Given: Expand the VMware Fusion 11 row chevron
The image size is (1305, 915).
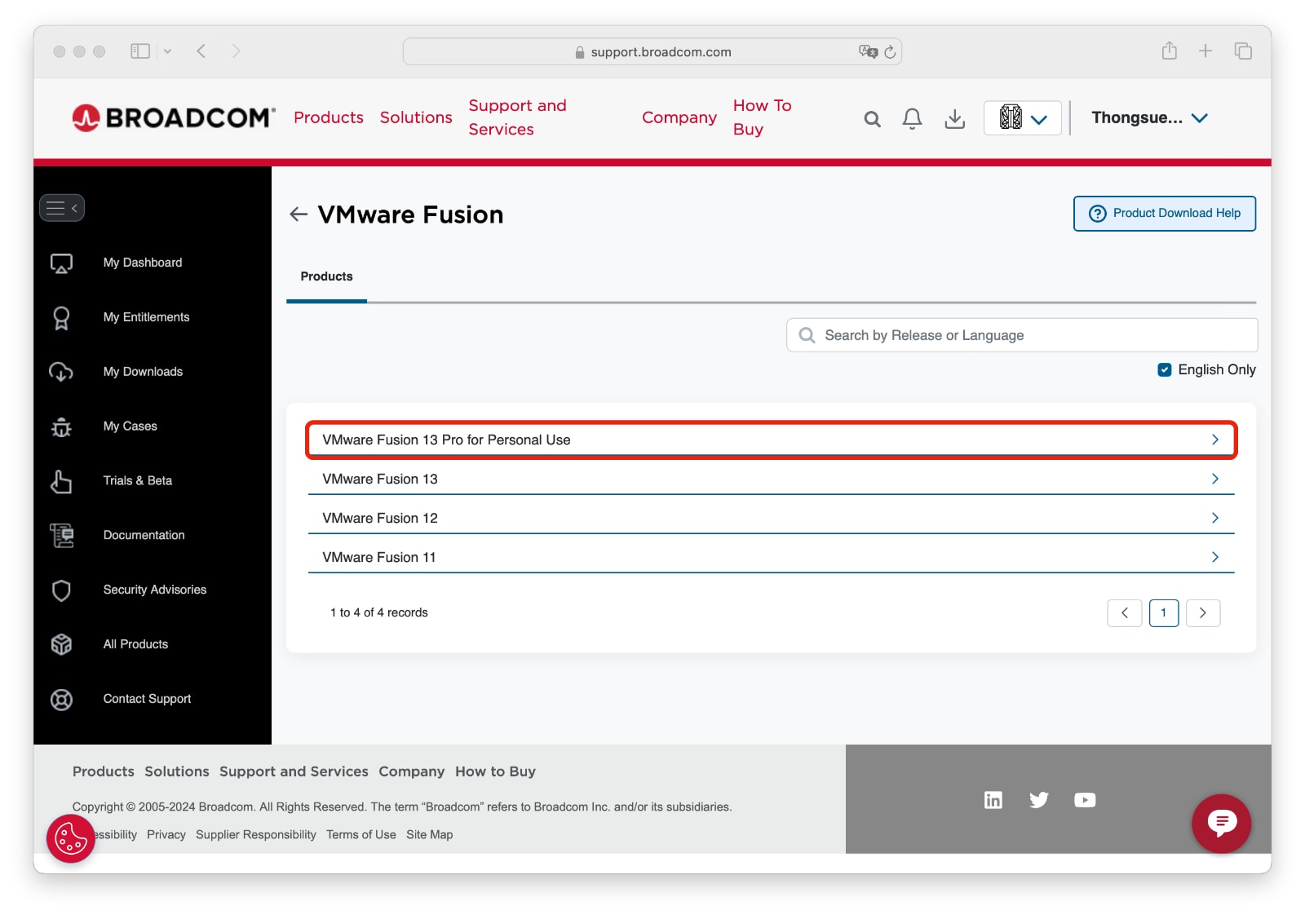Looking at the screenshot, I should pos(1215,557).
